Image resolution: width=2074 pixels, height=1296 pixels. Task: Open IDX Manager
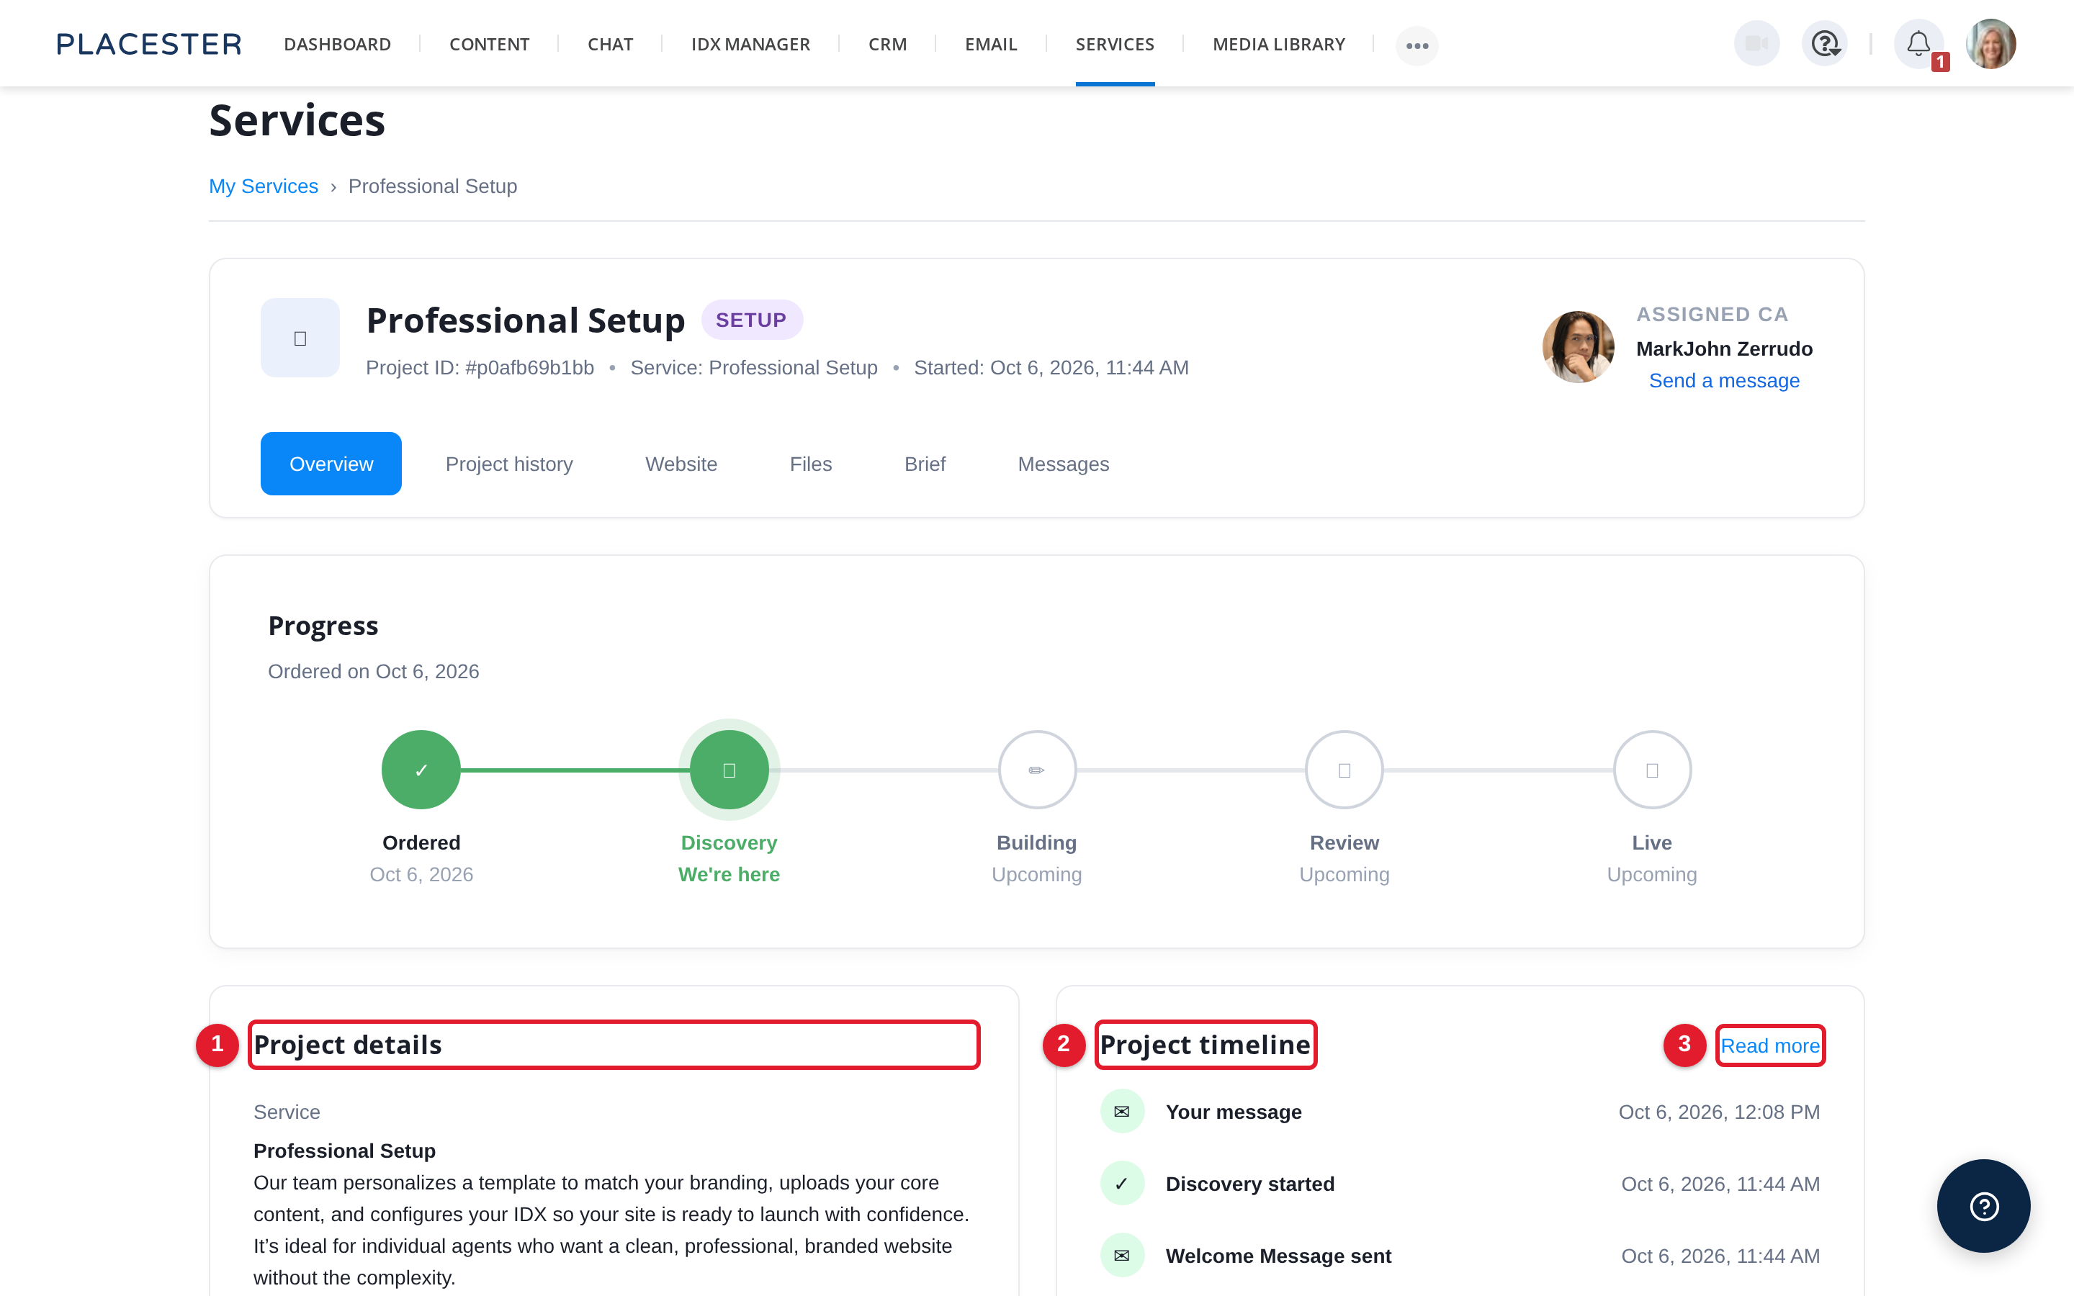(x=750, y=44)
